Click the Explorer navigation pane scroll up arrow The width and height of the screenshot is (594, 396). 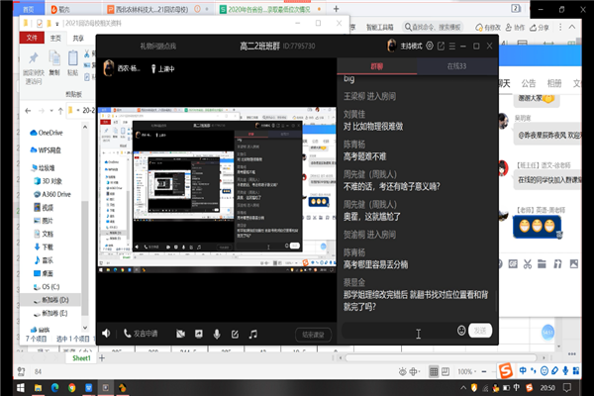click(x=85, y=128)
